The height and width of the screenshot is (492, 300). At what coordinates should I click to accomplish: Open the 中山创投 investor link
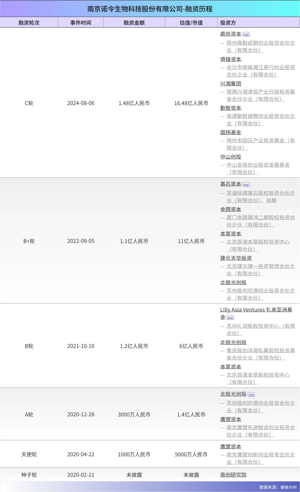pyautogui.click(x=231, y=157)
